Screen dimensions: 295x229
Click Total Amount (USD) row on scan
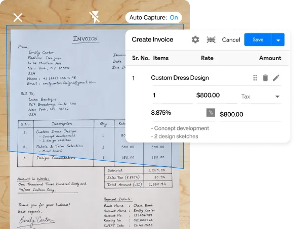coord(138,185)
